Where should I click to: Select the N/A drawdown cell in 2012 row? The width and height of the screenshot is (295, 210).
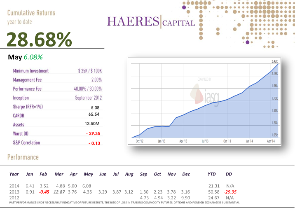click(x=230, y=198)
